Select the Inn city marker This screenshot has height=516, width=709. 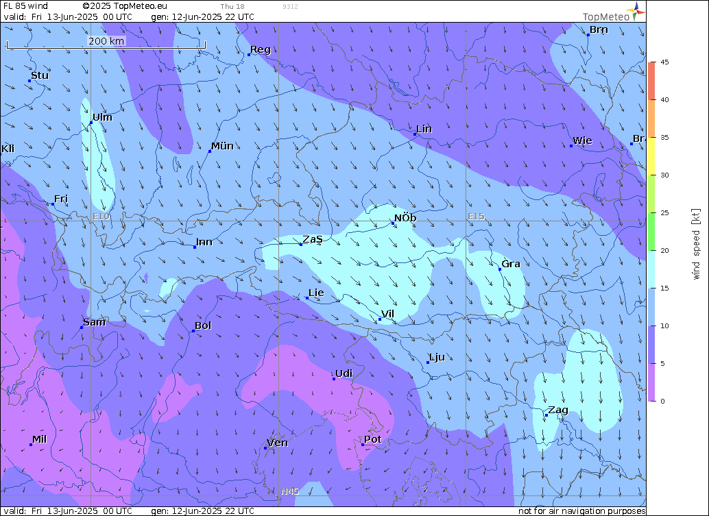[195, 247]
